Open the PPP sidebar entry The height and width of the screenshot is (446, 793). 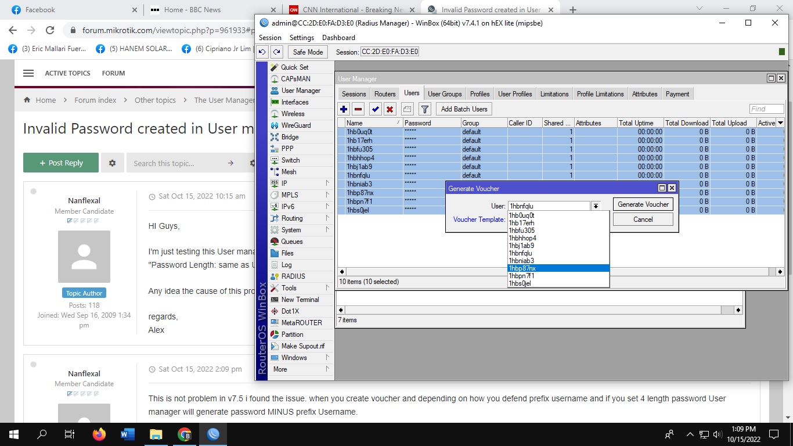coord(287,149)
